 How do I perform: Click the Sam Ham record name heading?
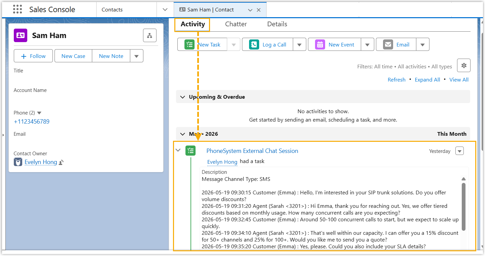[x=49, y=35]
